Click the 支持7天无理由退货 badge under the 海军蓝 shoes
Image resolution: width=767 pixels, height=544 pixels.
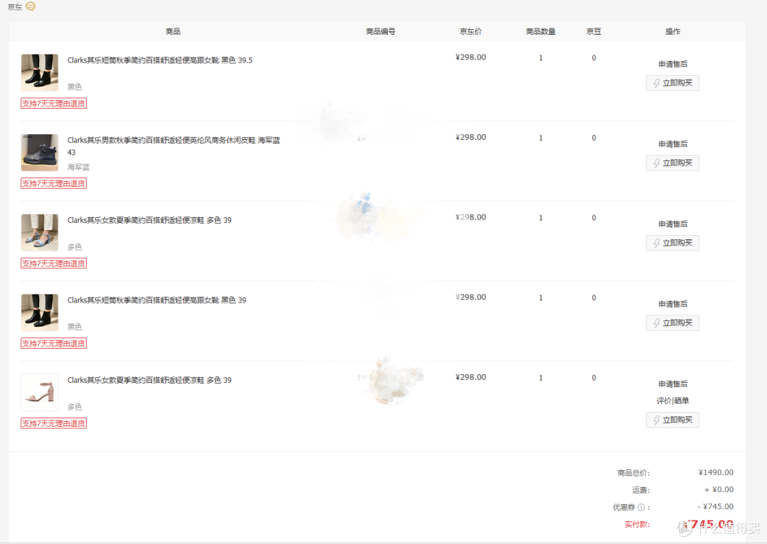(54, 183)
